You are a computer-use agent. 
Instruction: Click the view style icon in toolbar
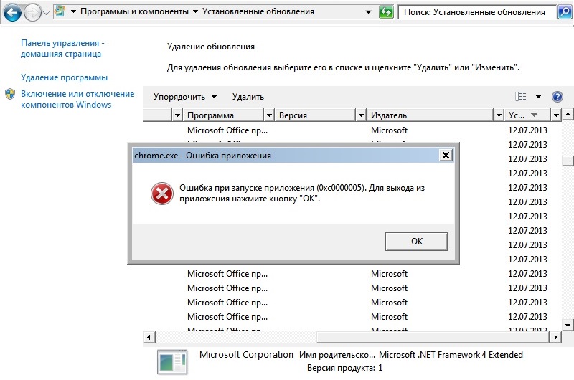(x=521, y=97)
